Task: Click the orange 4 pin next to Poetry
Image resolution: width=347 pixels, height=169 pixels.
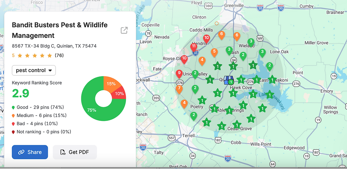Action: coord(184,104)
